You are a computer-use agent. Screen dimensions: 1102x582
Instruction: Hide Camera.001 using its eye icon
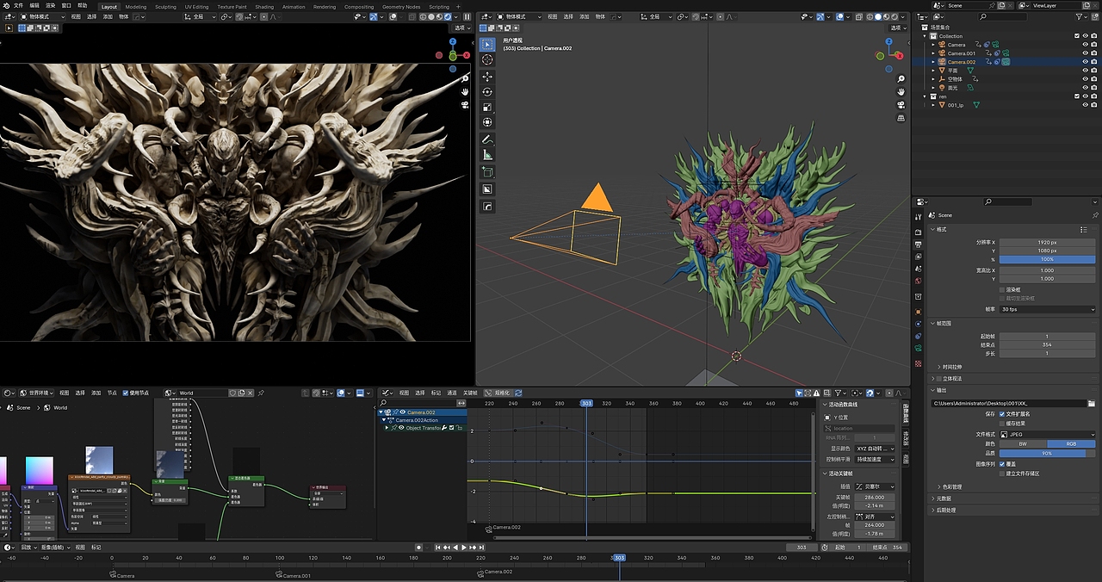click(1086, 53)
